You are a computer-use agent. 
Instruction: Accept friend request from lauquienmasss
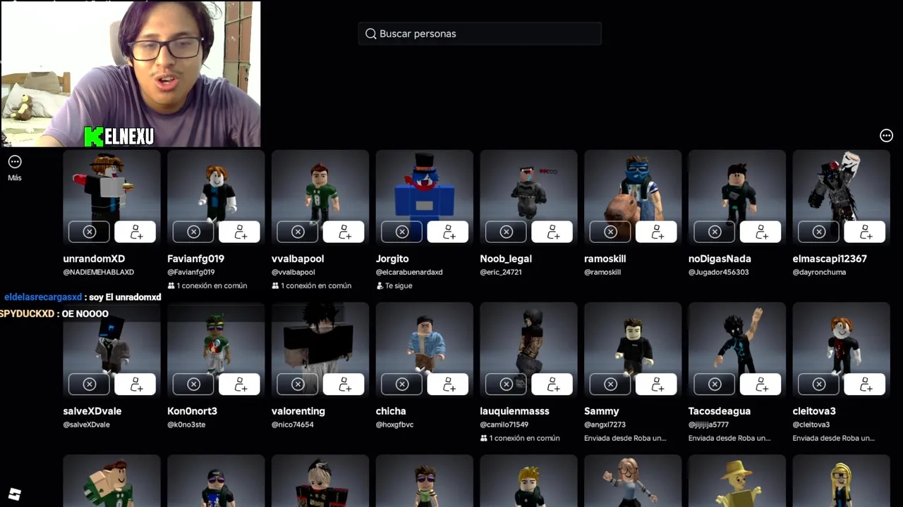pyautogui.click(x=553, y=384)
